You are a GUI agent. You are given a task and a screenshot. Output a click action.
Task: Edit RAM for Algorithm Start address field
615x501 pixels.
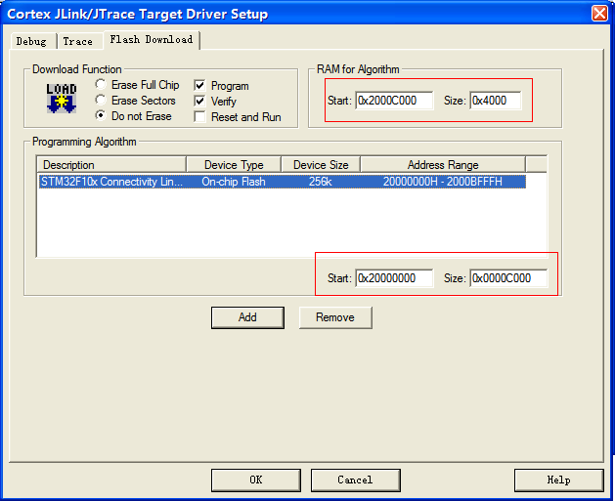click(394, 101)
